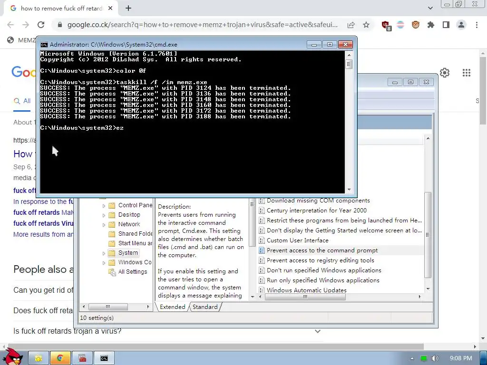The width and height of the screenshot is (487, 365).
Task: Select Prevent access to registry editing tools
Action: tap(320, 260)
